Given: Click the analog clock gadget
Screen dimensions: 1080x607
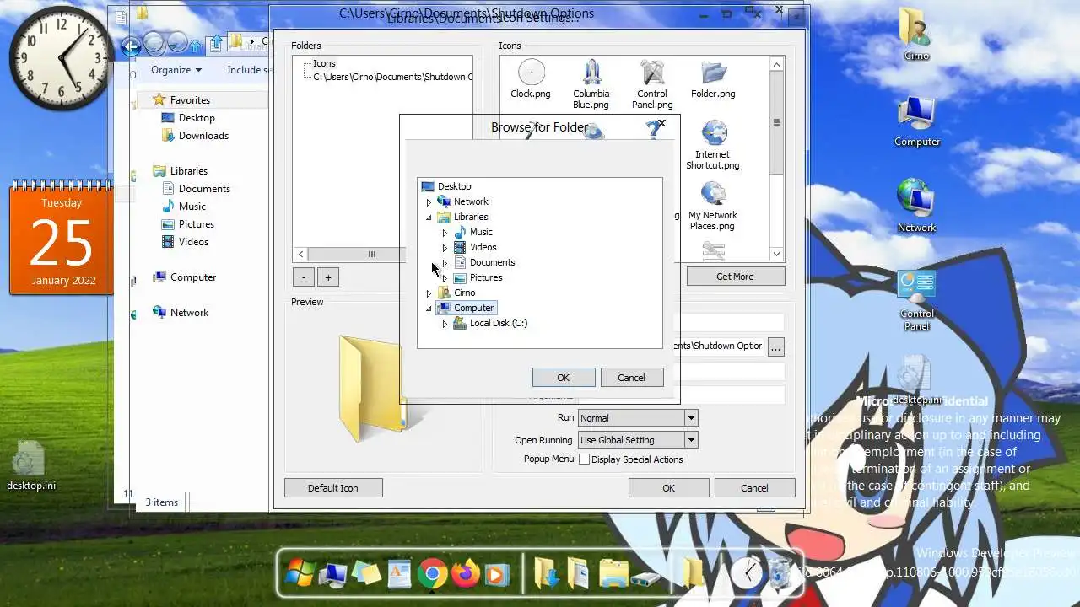Looking at the screenshot, I should pos(61,58).
